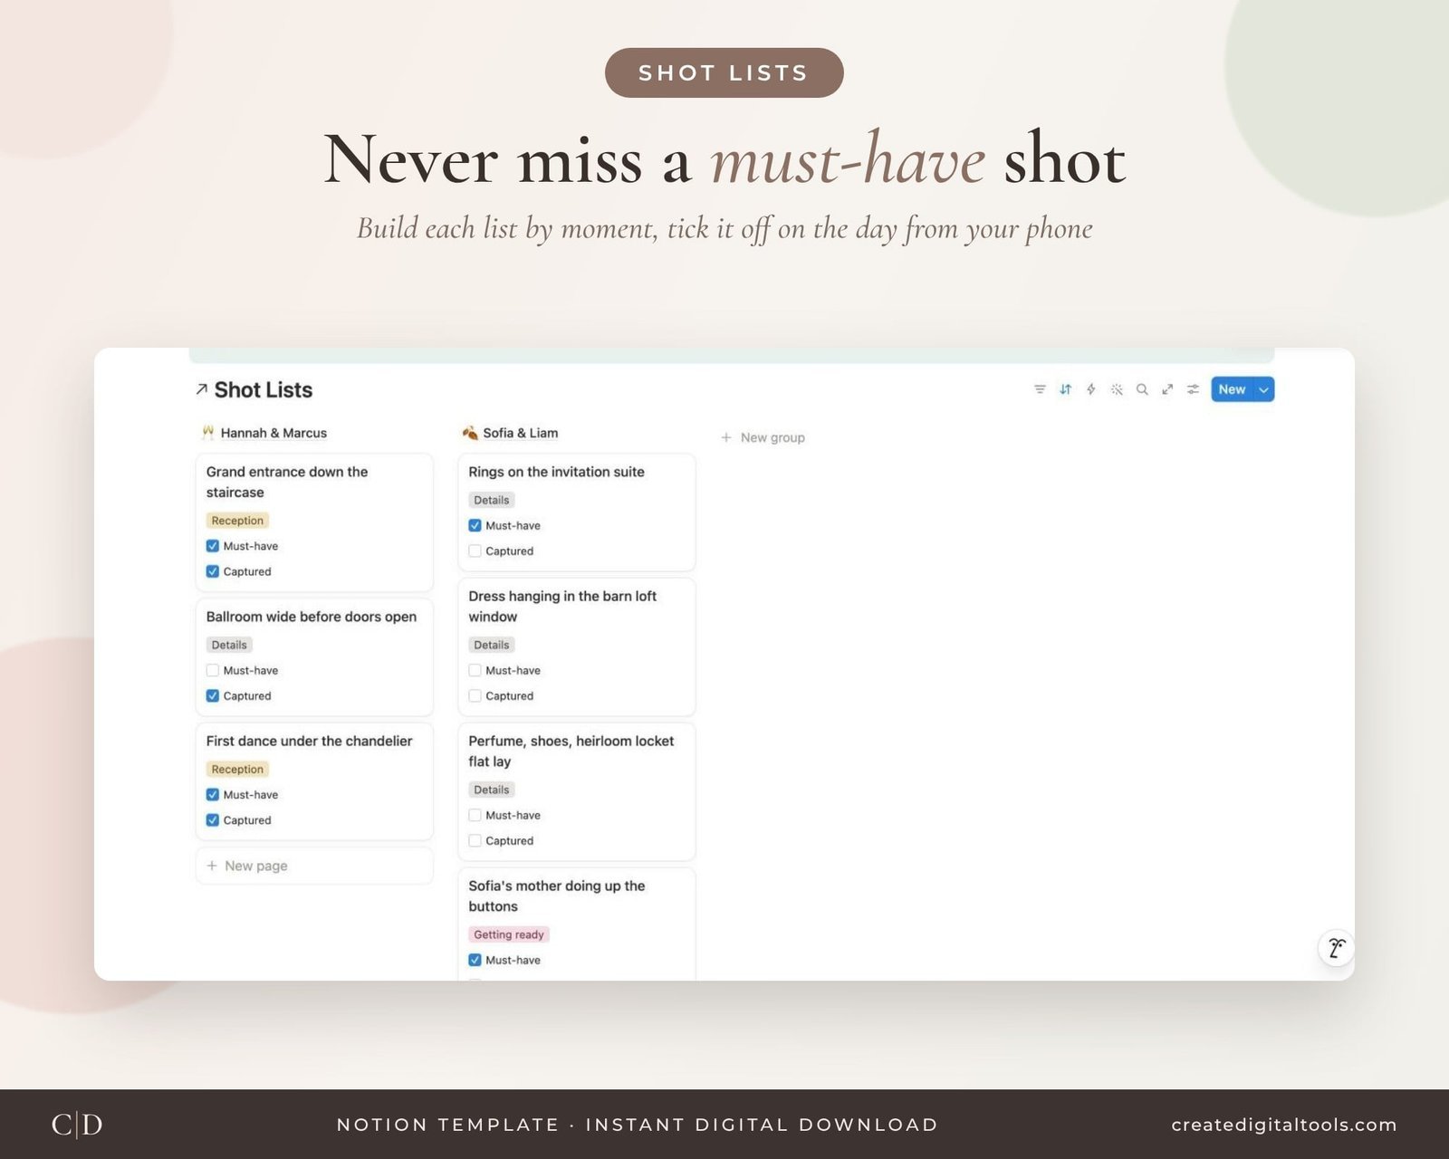
Task: Check Captured on Rings on the invitation suite
Action: (x=475, y=551)
